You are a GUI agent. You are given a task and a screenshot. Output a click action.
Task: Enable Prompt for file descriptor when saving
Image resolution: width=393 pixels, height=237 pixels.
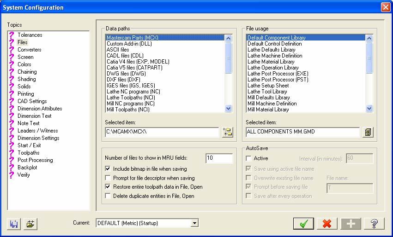[108, 178]
